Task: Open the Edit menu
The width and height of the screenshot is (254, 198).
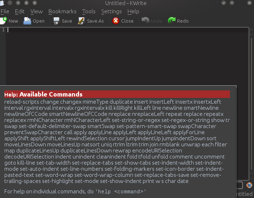Action: (20, 11)
